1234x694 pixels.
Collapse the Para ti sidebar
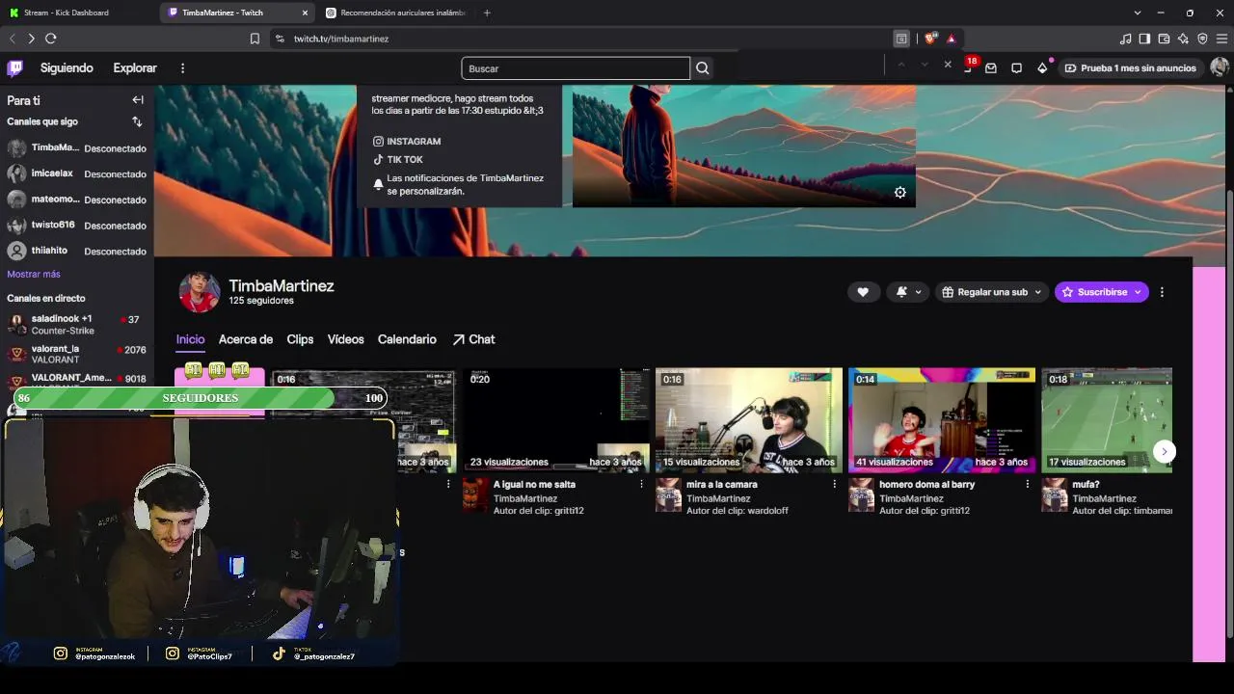pyautogui.click(x=138, y=99)
